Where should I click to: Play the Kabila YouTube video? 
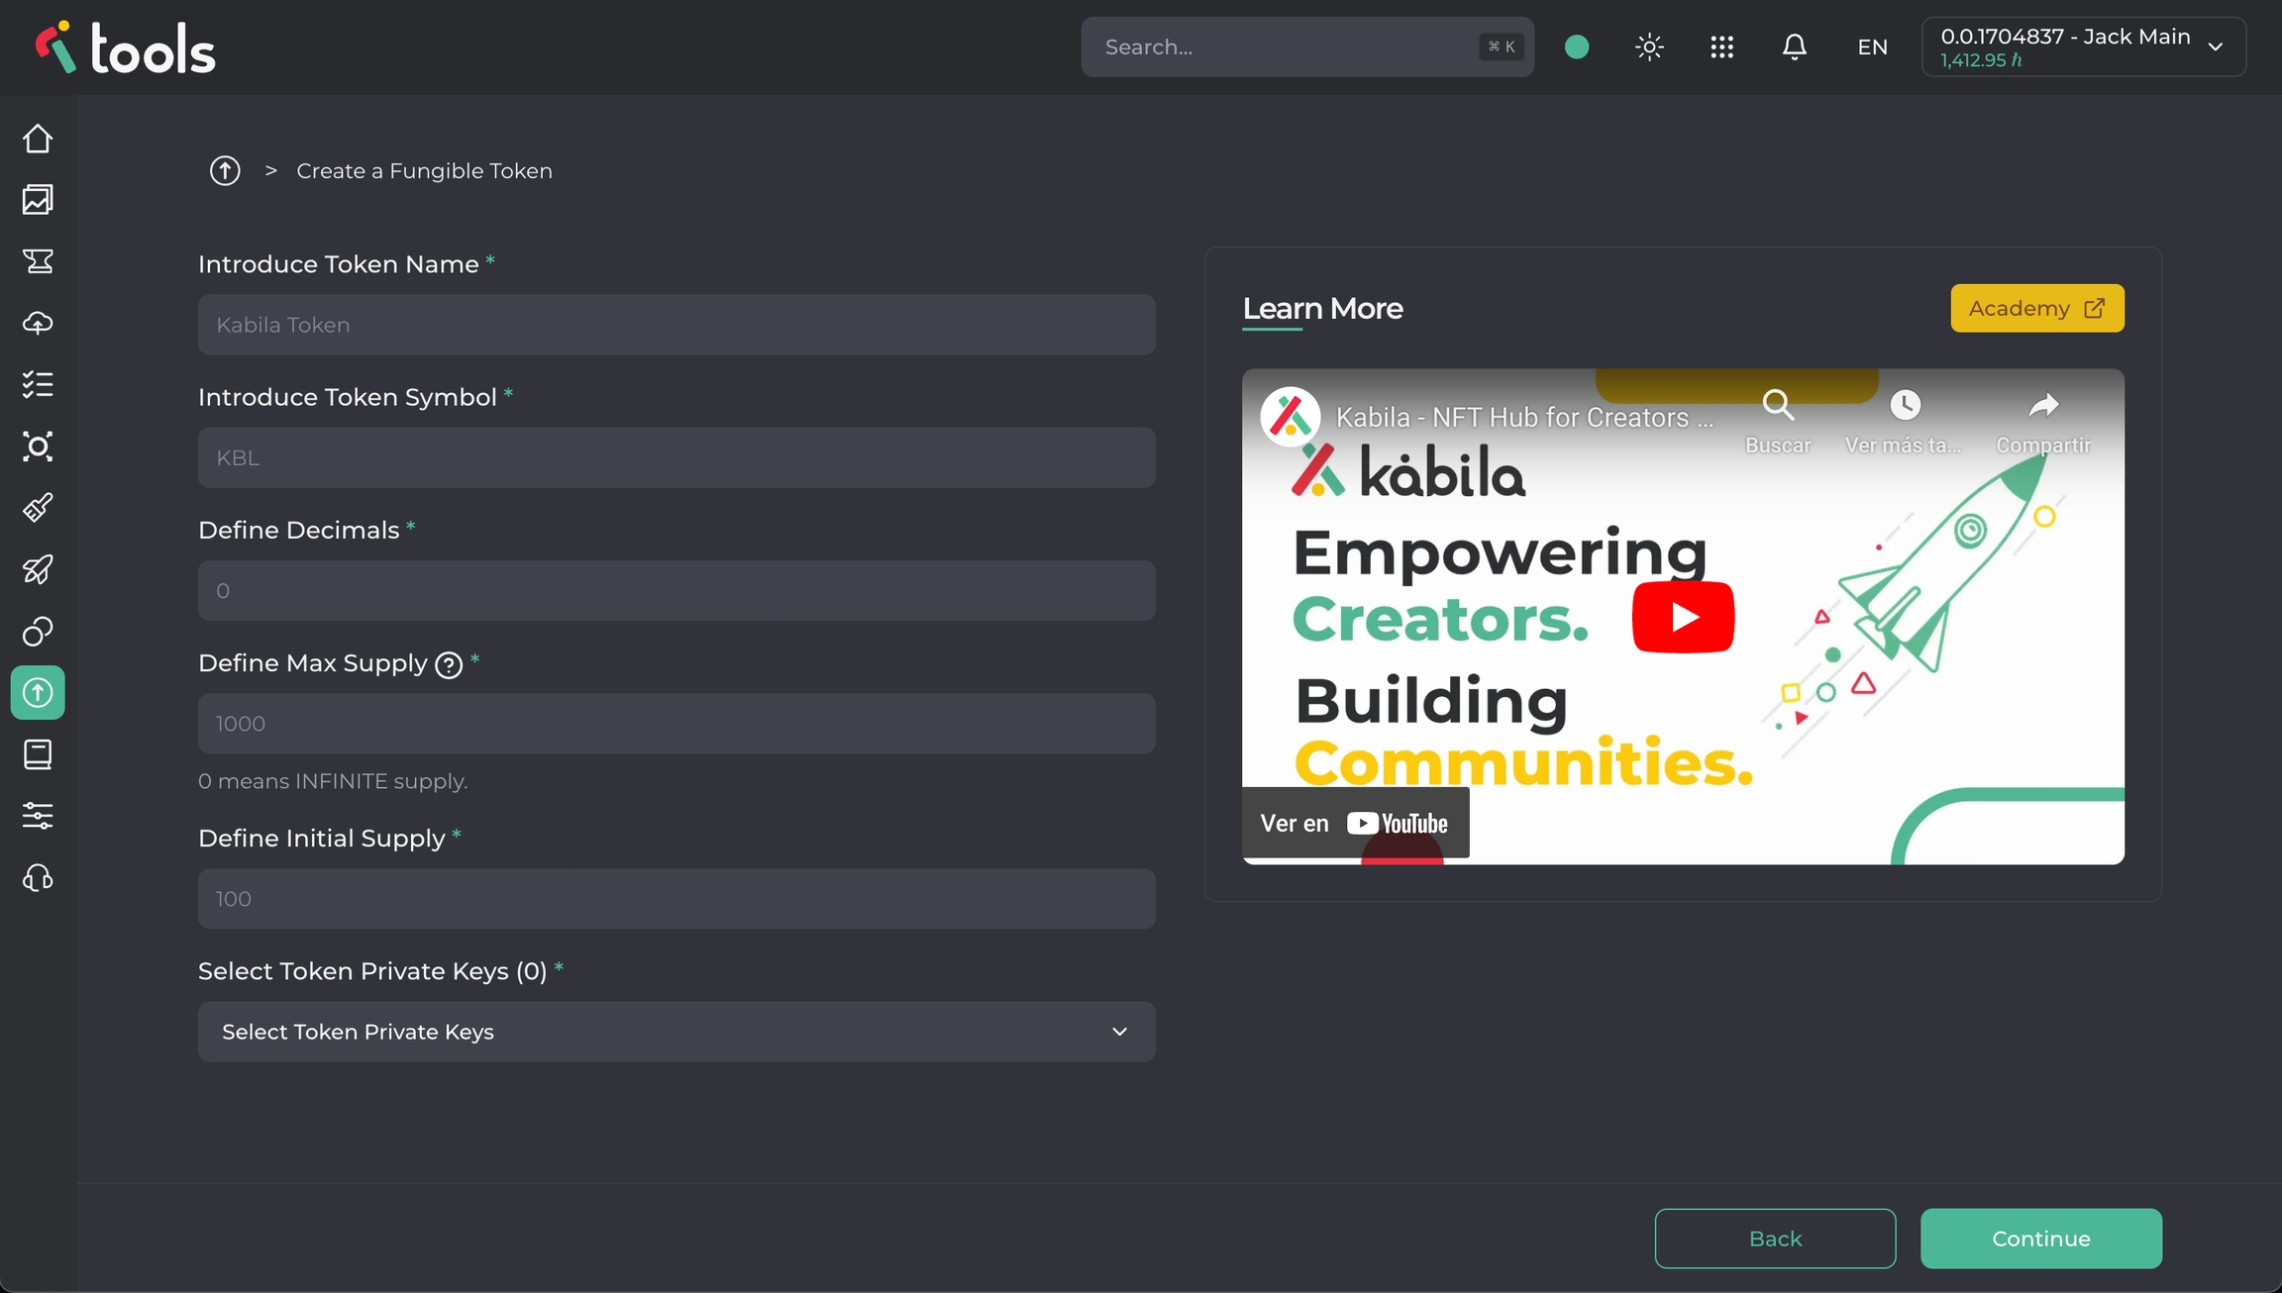click(1682, 617)
